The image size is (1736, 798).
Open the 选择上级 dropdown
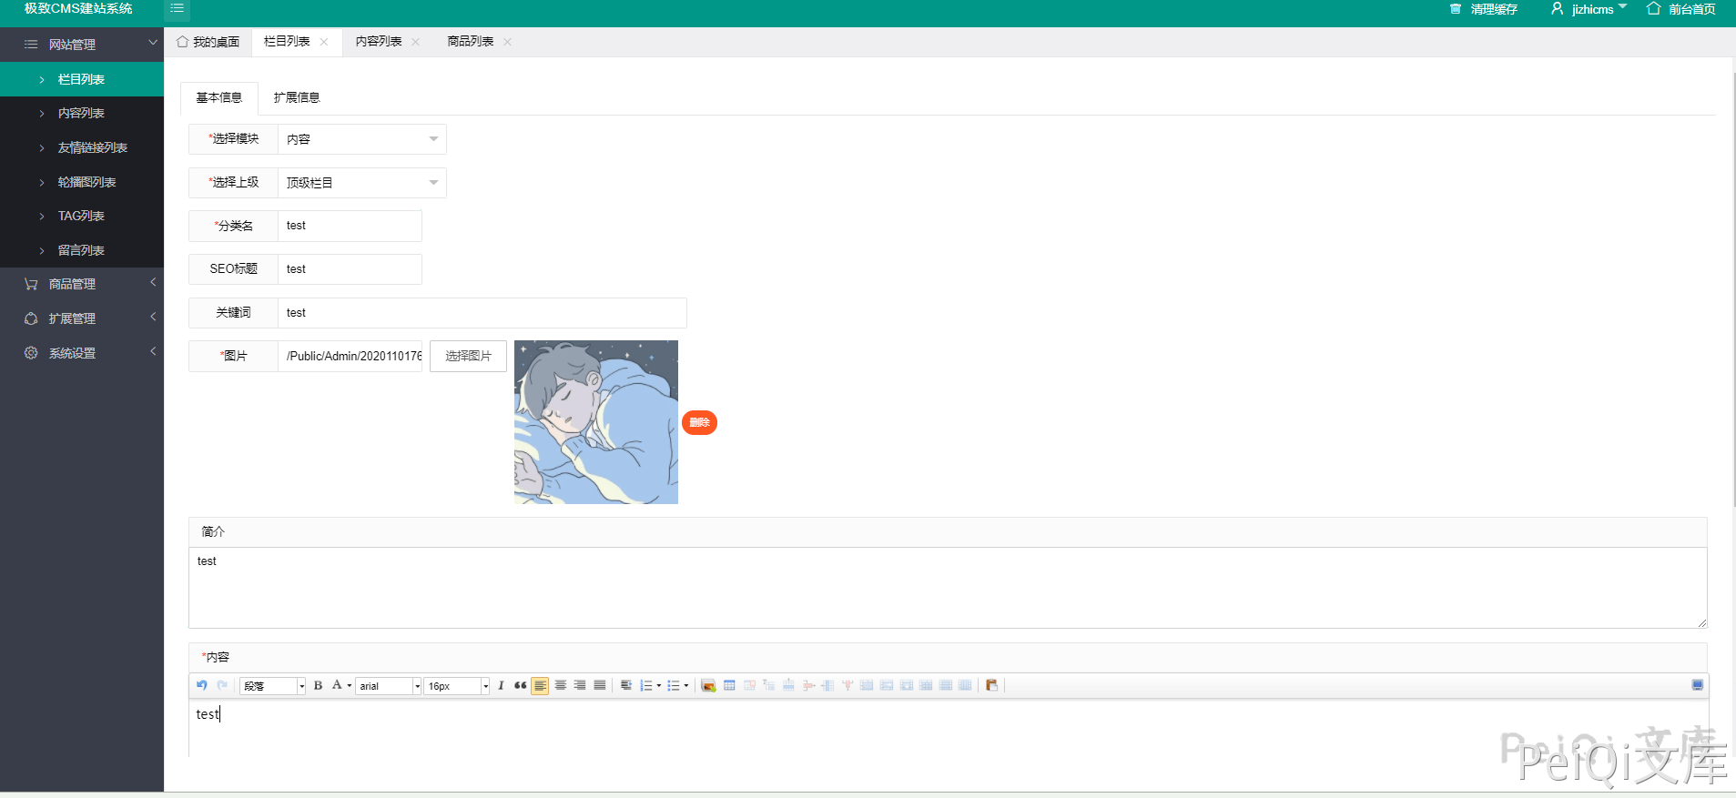pos(361,183)
